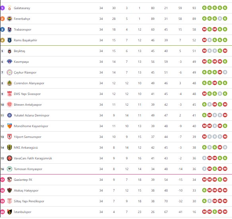This screenshot has height=219, width=232.
Task: Click the Galatasaray club logo
Action: tap(10, 8)
